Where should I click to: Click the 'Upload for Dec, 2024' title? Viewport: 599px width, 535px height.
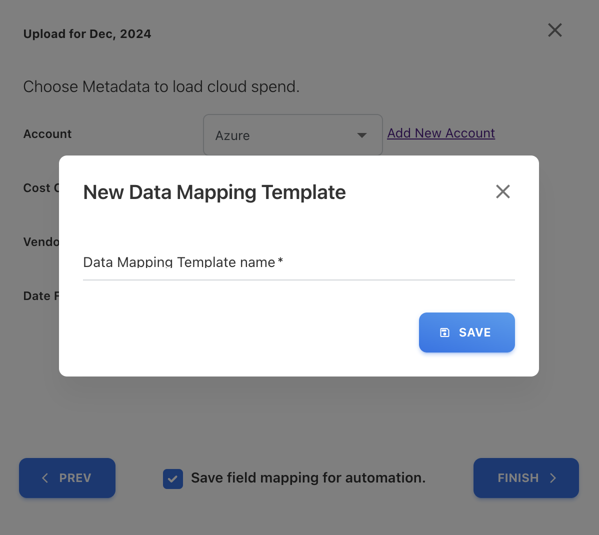tap(87, 34)
